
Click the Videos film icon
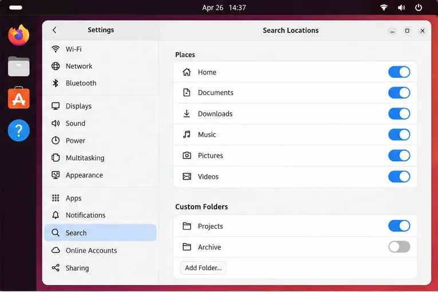point(187,176)
